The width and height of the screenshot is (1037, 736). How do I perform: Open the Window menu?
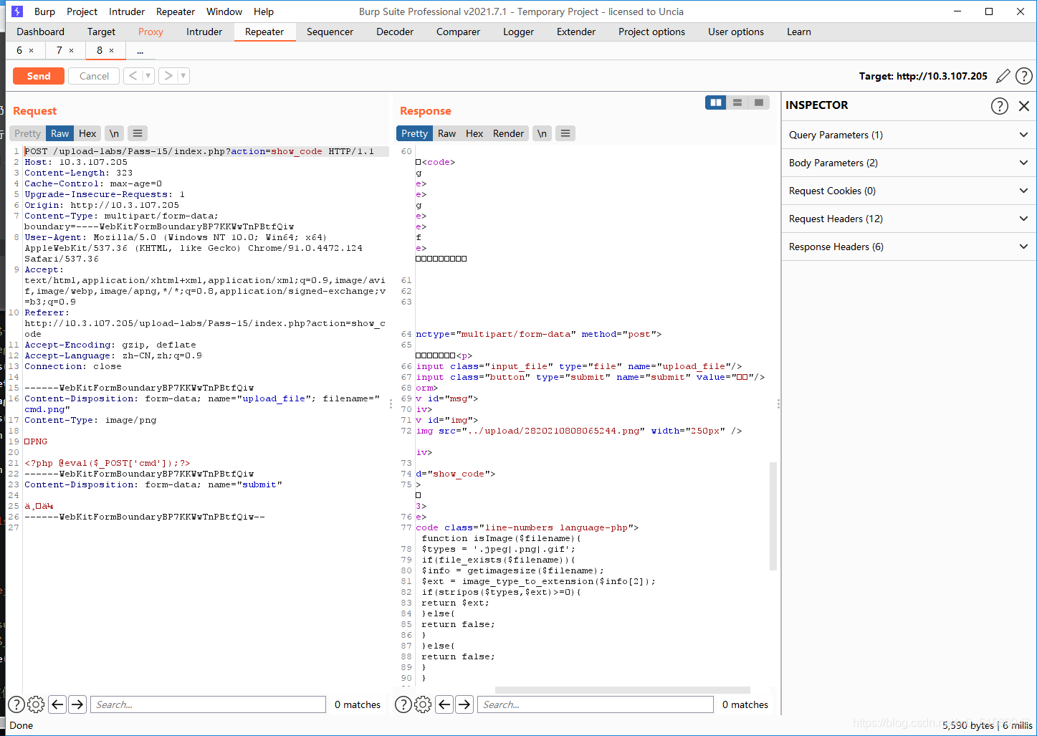(x=224, y=11)
